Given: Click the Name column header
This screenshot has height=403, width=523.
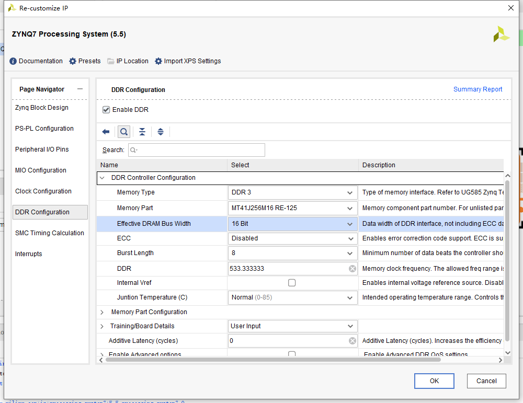Looking at the screenshot, I should (x=162, y=165).
